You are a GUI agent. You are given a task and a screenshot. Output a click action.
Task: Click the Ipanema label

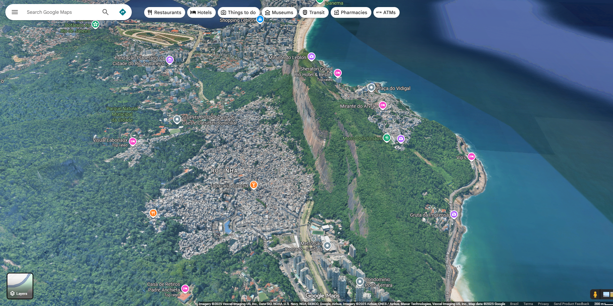334,3
